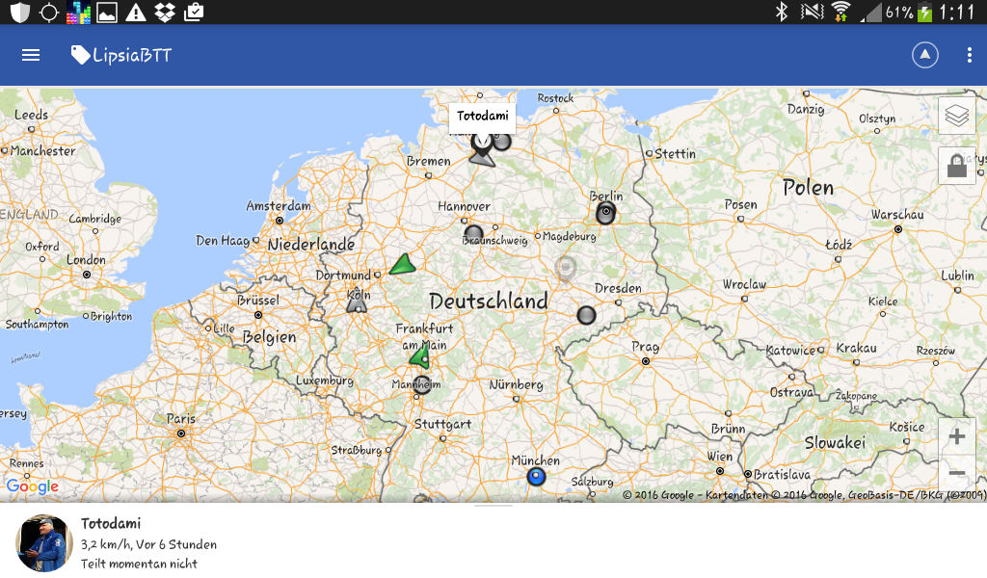Screen dimensions: 987x578
Task: Open the three-dot overflow menu
Action: [970, 55]
